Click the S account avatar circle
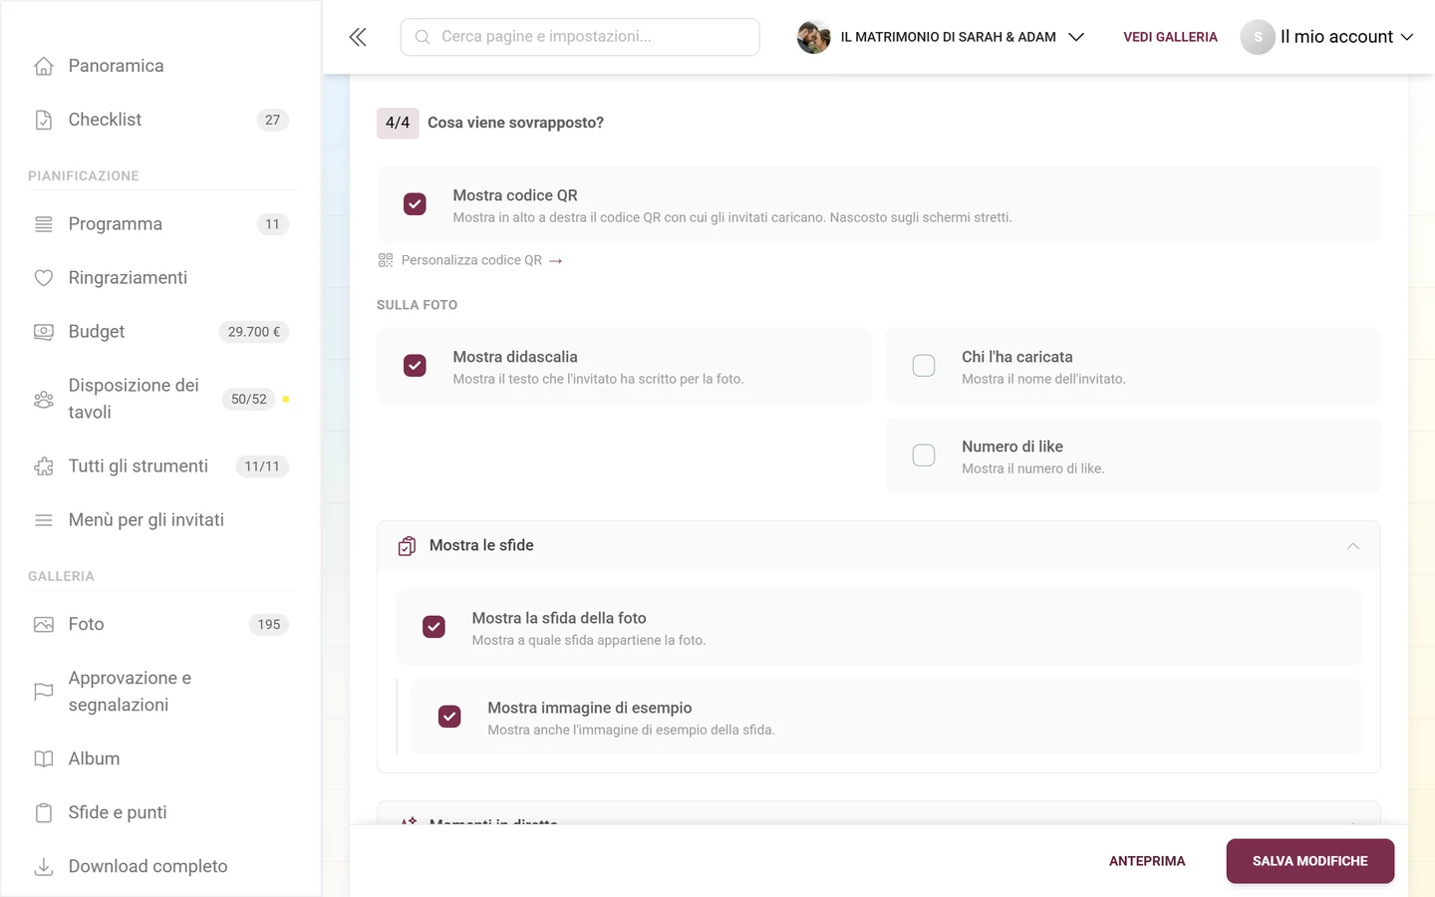Image resolution: width=1435 pixels, height=897 pixels. pyautogui.click(x=1258, y=37)
